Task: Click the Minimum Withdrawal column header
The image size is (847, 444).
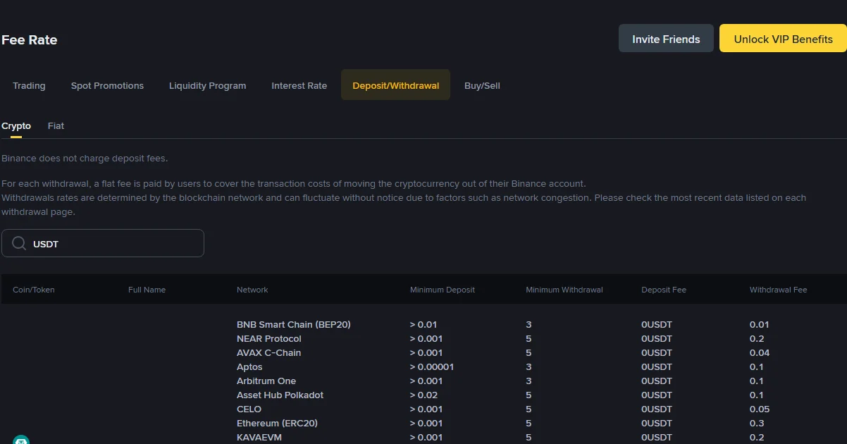Action: (x=564, y=290)
